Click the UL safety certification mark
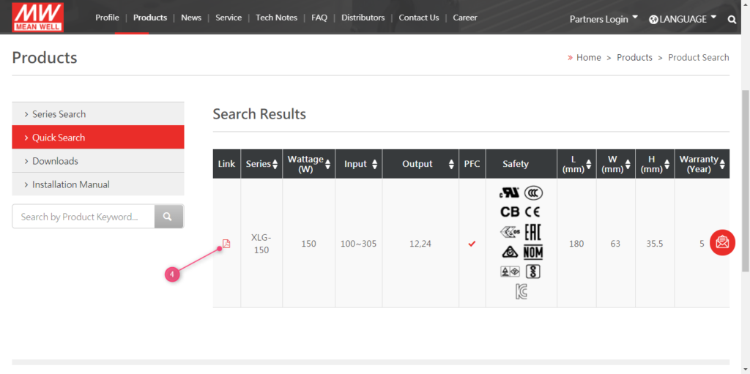The width and height of the screenshot is (750, 374). [x=509, y=193]
